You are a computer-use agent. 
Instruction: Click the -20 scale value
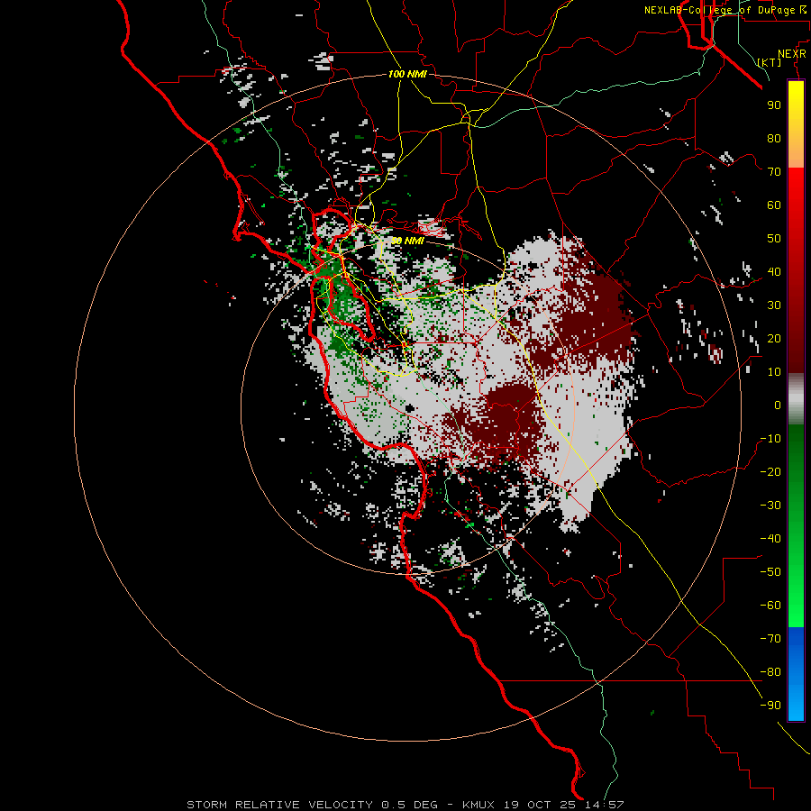click(x=770, y=471)
